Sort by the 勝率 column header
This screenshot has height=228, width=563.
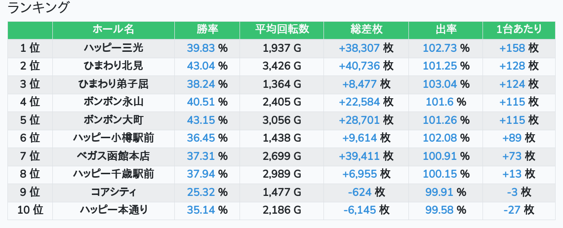tap(207, 30)
